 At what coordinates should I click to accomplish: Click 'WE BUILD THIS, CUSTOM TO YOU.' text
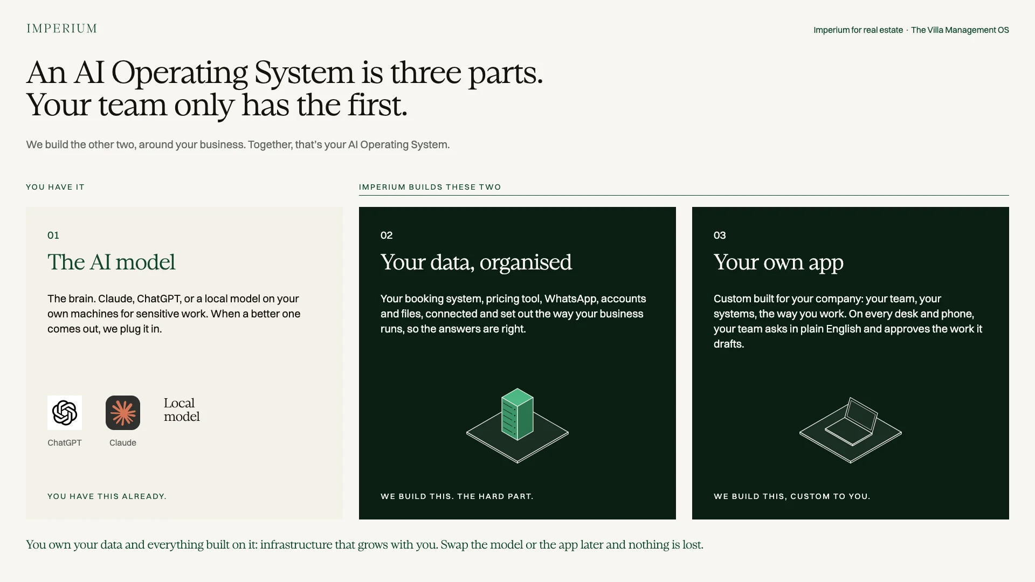(792, 496)
